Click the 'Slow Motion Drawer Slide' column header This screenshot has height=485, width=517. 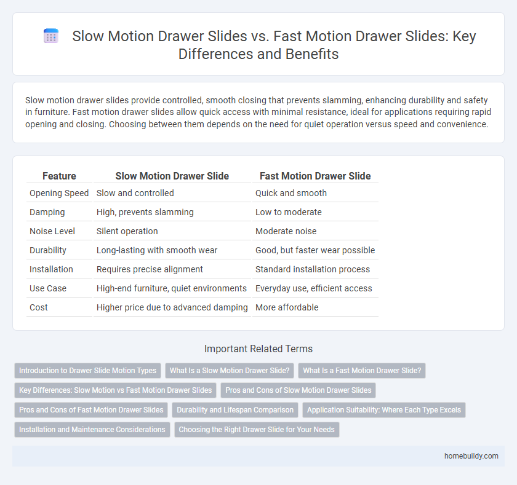[x=172, y=176]
